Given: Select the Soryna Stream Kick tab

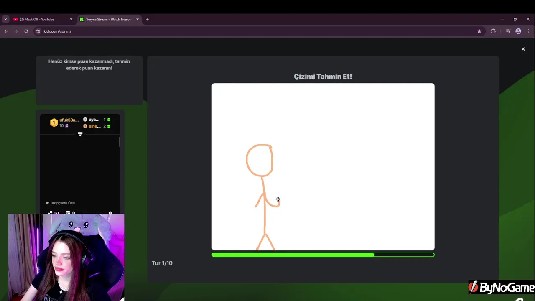Looking at the screenshot, I should tap(110, 19).
